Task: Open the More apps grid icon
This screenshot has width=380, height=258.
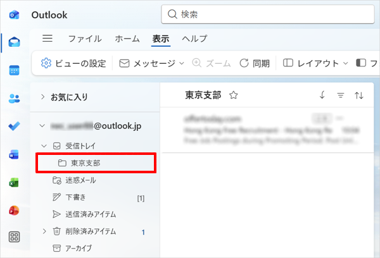Action: tap(14, 237)
